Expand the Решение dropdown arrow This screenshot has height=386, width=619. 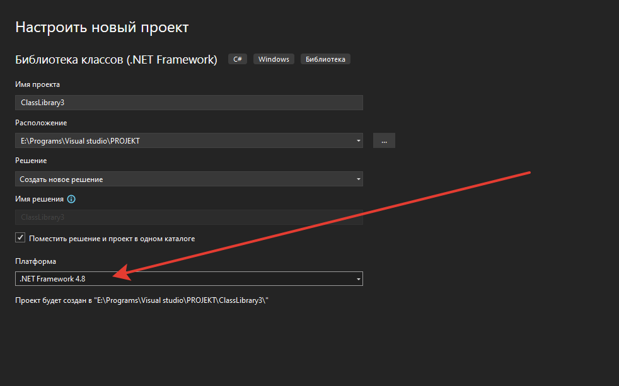(x=359, y=179)
